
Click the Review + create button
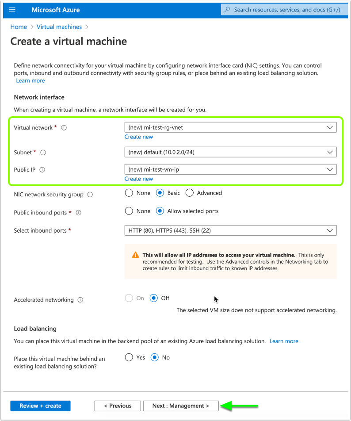pyautogui.click(x=40, y=406)
